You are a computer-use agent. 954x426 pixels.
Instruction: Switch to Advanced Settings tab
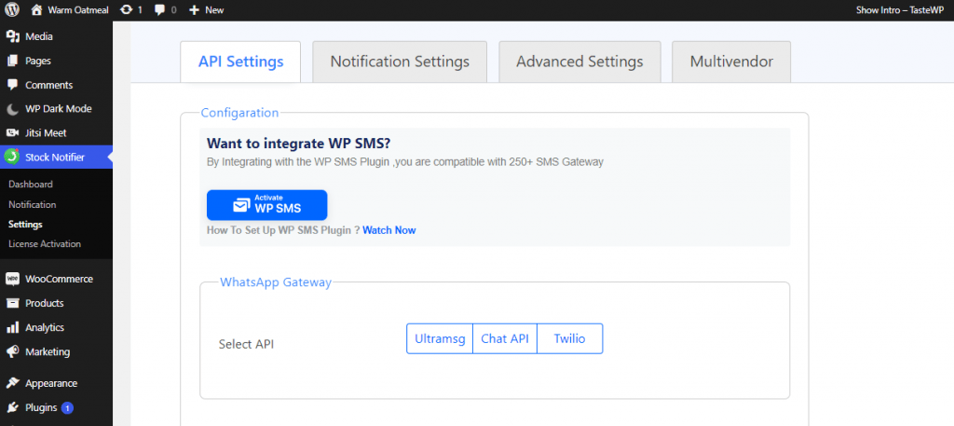tap(579, 62)
